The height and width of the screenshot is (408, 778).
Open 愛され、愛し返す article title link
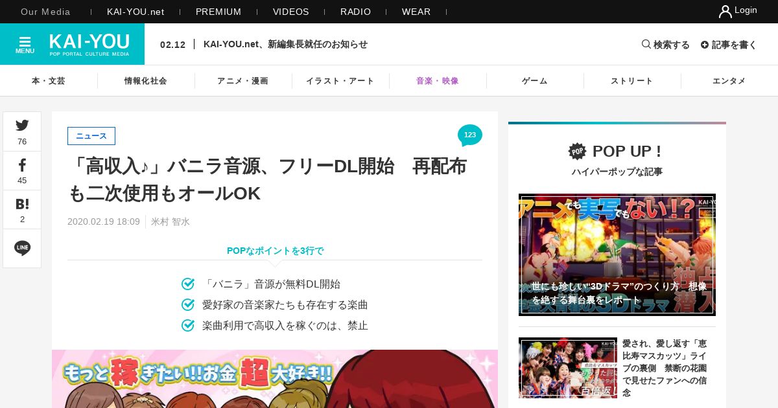click(x=665, y=368)
